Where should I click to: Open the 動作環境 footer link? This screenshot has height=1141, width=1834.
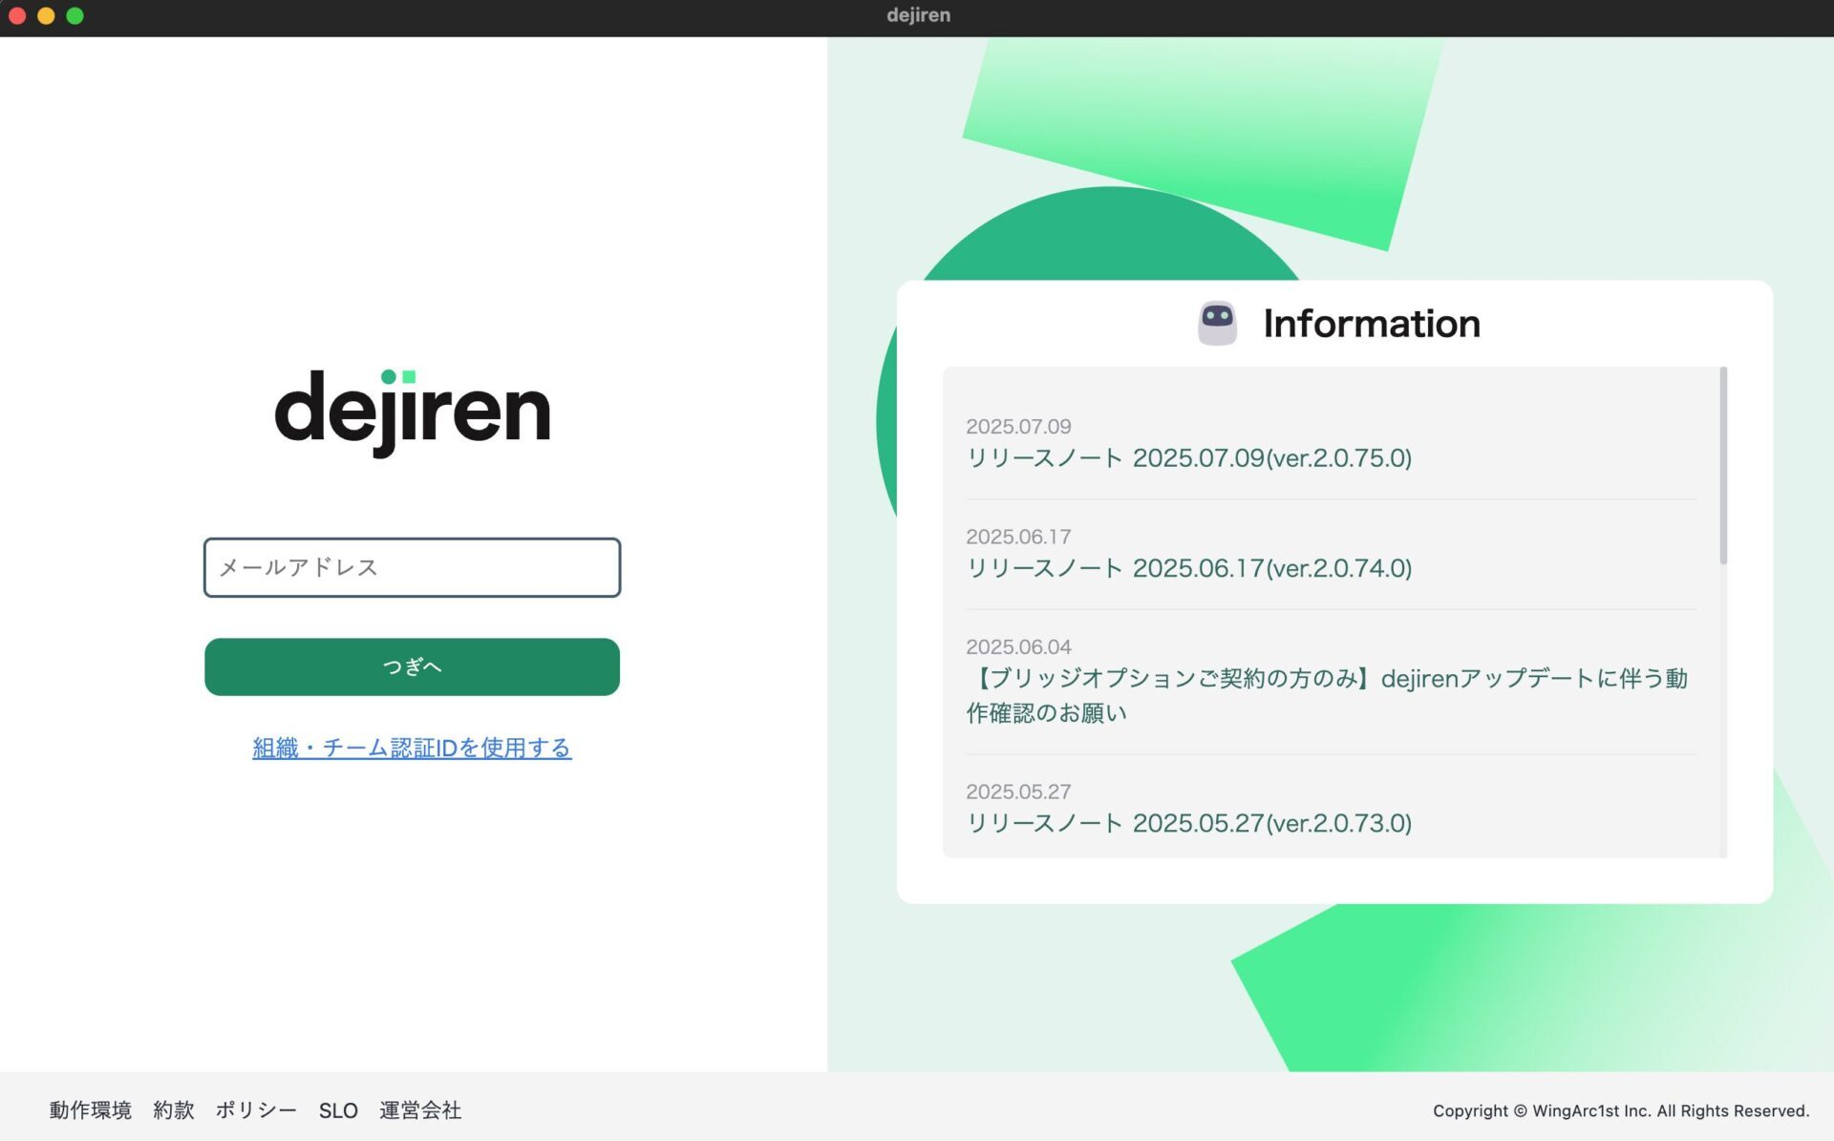(91, 1110)
